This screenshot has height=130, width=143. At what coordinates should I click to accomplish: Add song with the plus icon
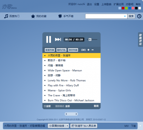88,50
